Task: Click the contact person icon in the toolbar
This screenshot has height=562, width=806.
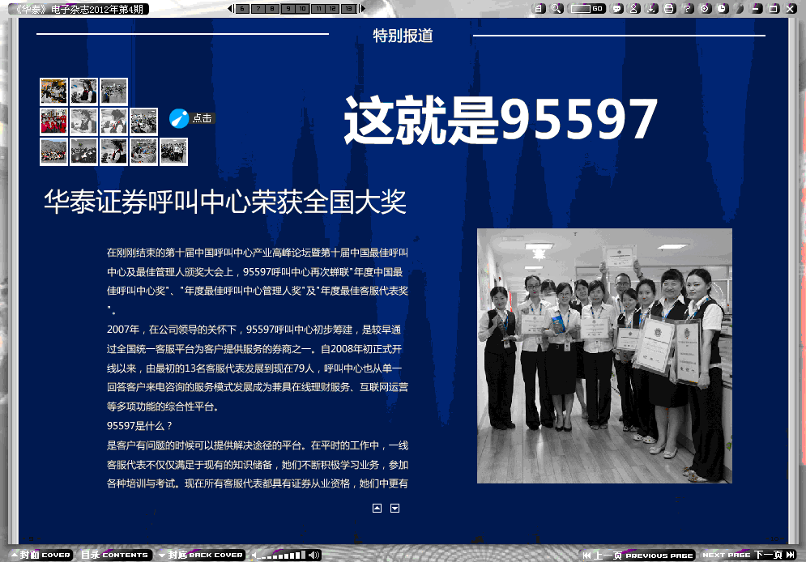Action: pyautogui.click(x=634, y=8)
